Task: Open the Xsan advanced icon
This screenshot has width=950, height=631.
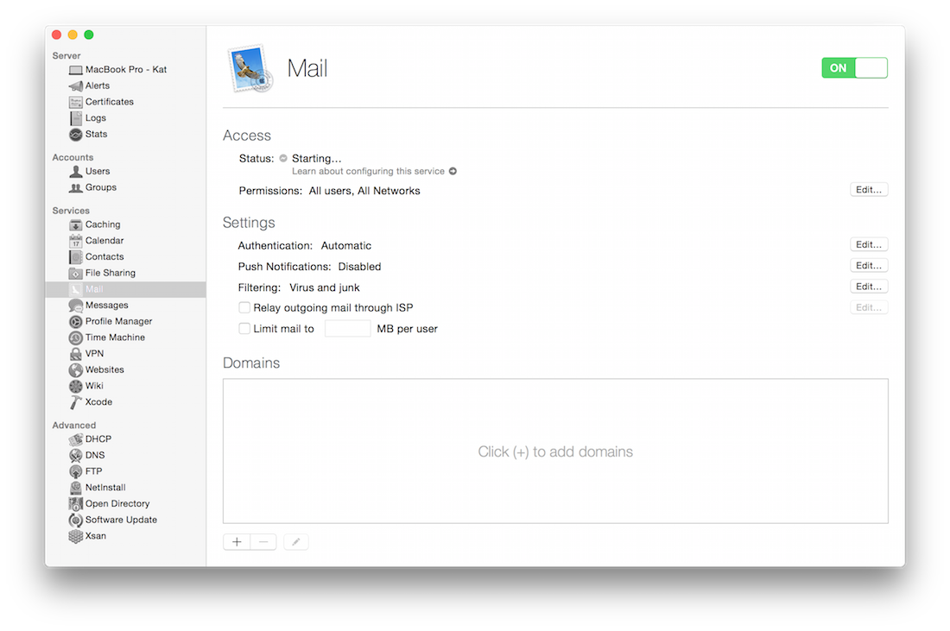Action: pyautogui.click(x=76, y=536)
